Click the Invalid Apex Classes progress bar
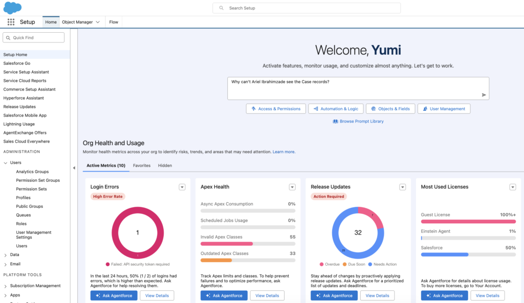 pos(248,244)
